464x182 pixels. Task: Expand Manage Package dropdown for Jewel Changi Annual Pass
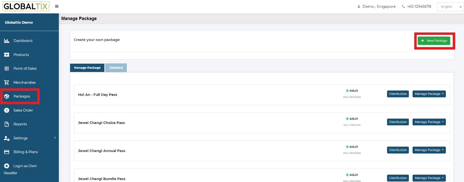point(429,150)
